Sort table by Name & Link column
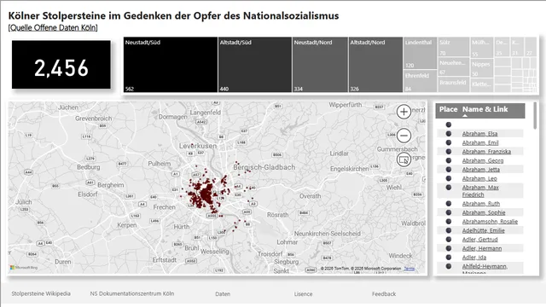The width and height of the screenshot is (546, 307). (485, 109)
